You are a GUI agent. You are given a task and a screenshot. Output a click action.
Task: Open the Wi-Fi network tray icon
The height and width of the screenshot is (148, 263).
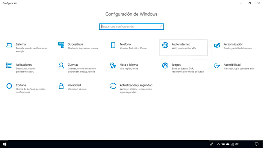coord(233,144)
